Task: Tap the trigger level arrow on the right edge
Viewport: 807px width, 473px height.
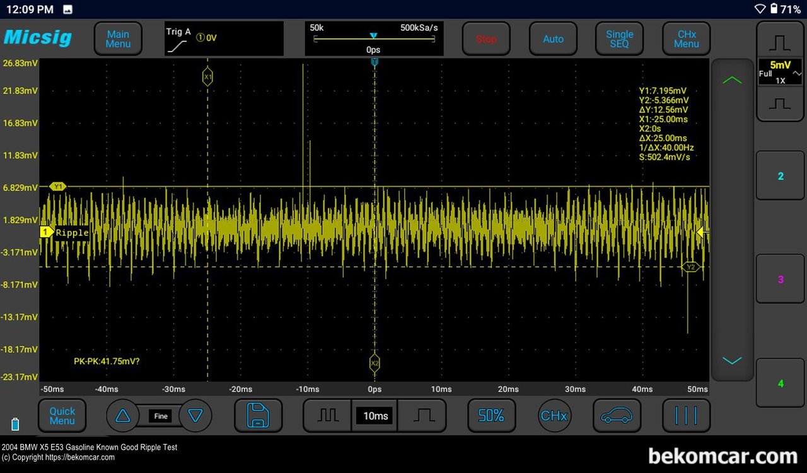Action: 702,232
